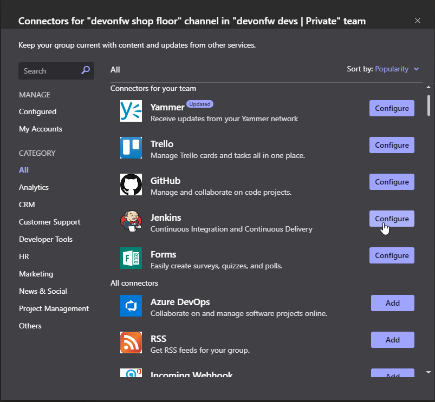Image resolution: width=435 pixels, height=402 pixels.
Task: Click the search magnifier icon
Action: 86,70
